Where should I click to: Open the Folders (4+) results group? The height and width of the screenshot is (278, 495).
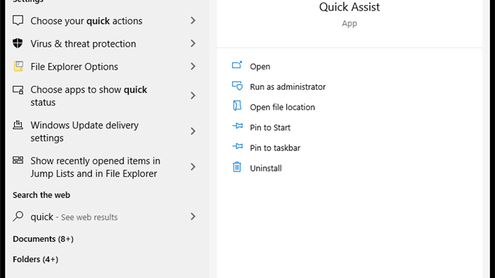[x=35, y=260]
